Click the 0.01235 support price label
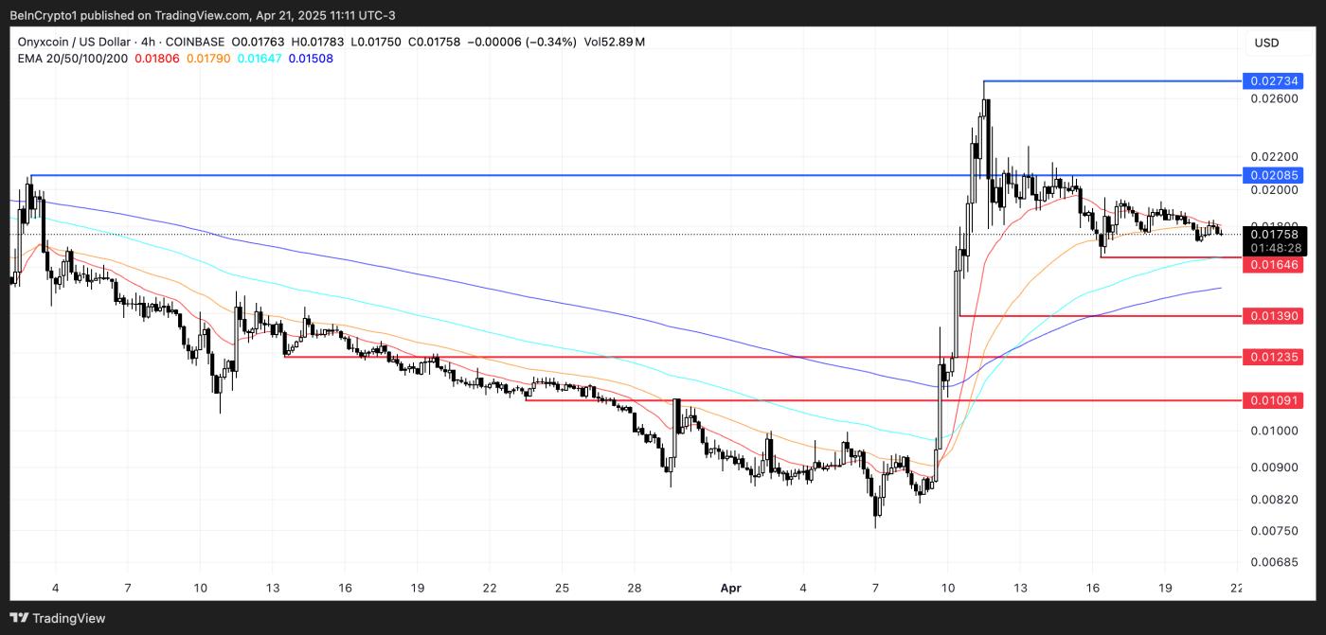1326x635 pixels. [x=1273, y=357]
